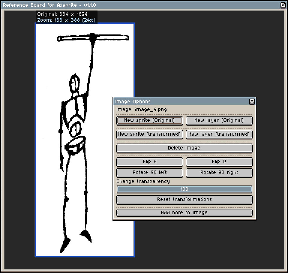The width and height of the screenshot is (288, 273).
Task: Create New layer (transformed)
Action: [x=219, y=134]
